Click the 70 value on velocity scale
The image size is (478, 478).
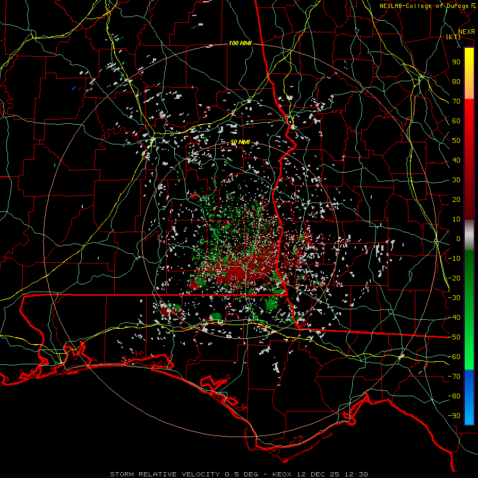[x=456, y=101]
